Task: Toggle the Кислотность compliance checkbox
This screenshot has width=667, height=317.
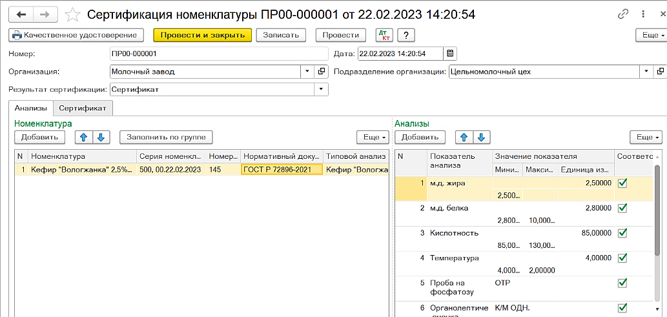Action: point(622,233)
